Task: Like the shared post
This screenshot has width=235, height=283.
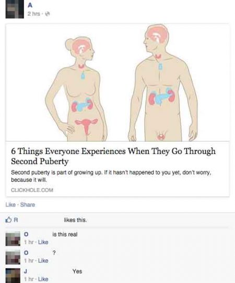Action: [10, 205]
